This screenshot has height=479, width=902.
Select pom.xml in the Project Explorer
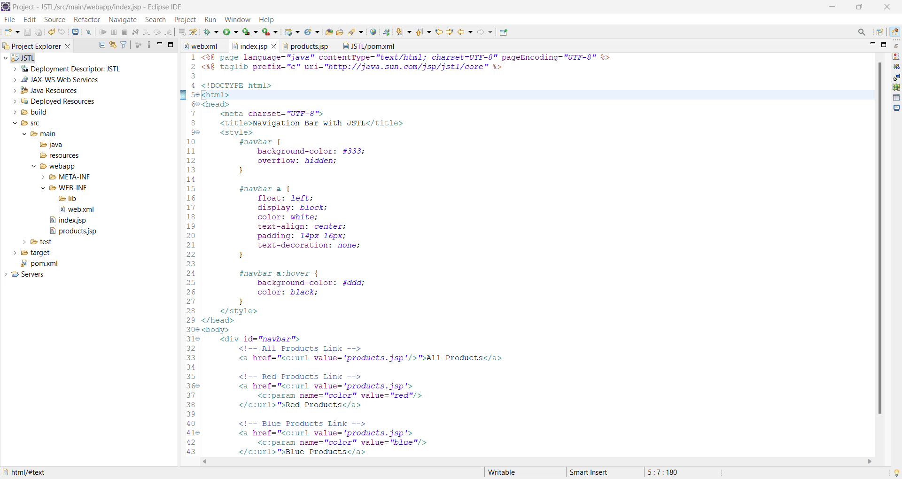44,264
